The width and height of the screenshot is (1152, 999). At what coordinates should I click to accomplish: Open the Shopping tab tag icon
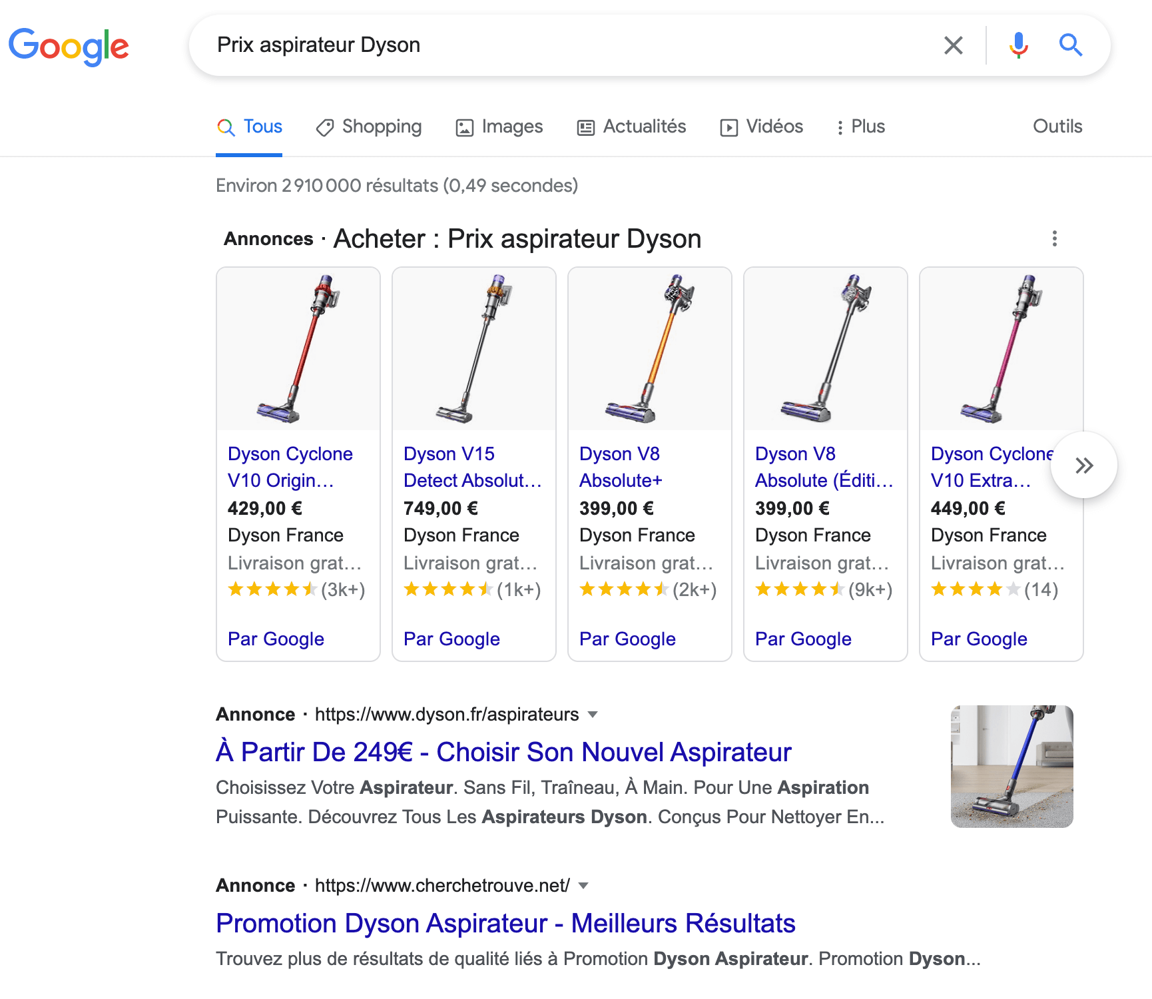click(324, 127)
